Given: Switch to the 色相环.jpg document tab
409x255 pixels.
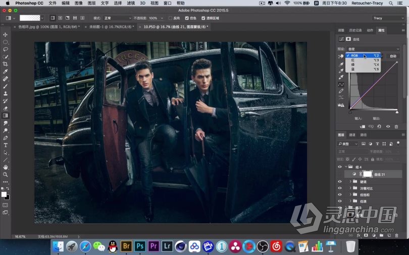Looking at the screenshot, I should pyautogui.click(x=49, y=27).
